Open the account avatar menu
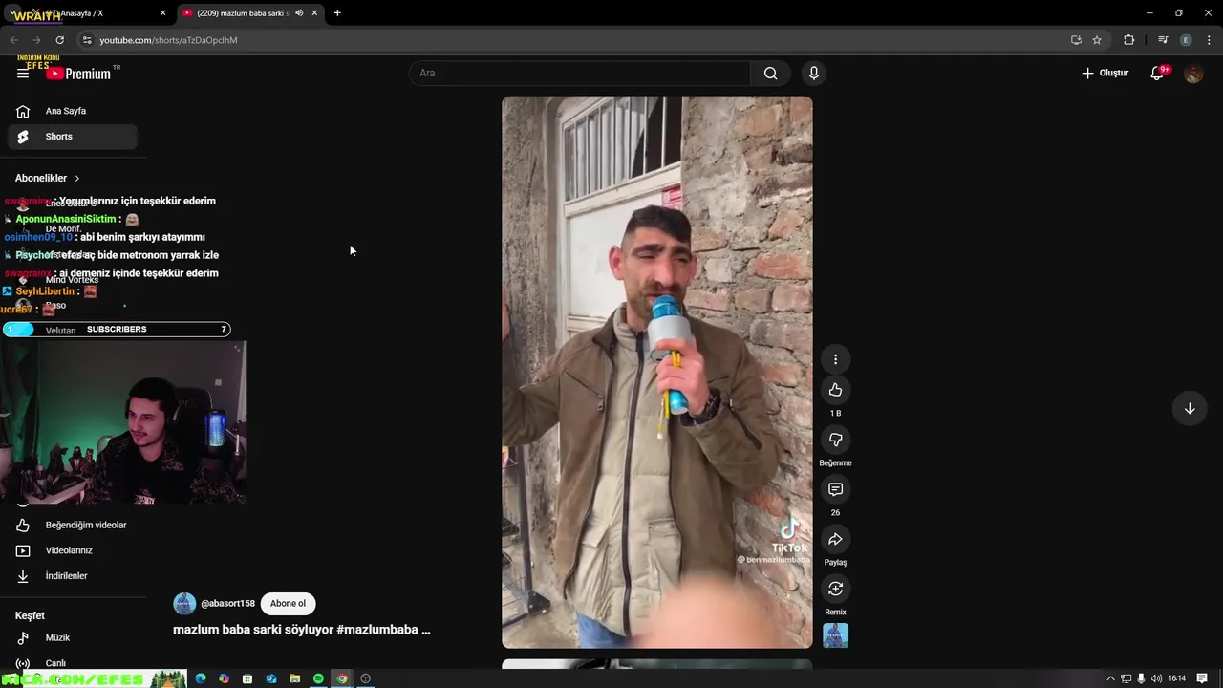Screen dimensions: 1223x688 click(1193, 74)
